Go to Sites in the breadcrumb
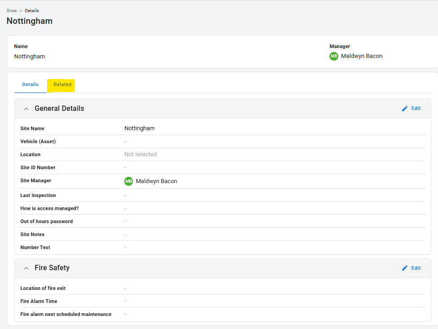 click(12, 10)
